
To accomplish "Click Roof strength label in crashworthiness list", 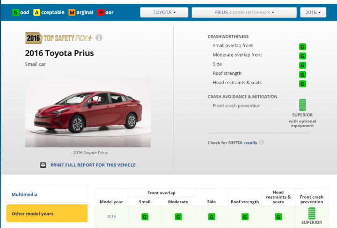I will [227, 73].
